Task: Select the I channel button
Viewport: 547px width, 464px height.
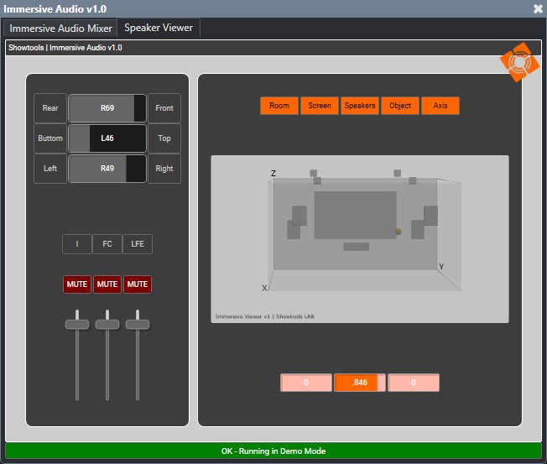Action: (x=77, y=244)
